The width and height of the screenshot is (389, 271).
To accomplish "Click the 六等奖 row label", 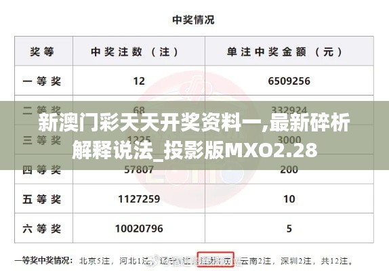I will (x=42, y=228).
